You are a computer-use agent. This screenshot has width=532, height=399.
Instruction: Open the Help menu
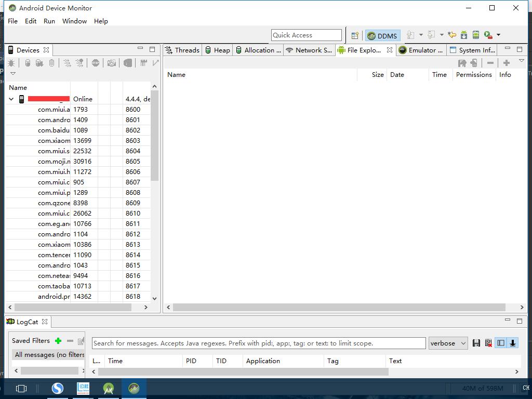tap(101, 21)
